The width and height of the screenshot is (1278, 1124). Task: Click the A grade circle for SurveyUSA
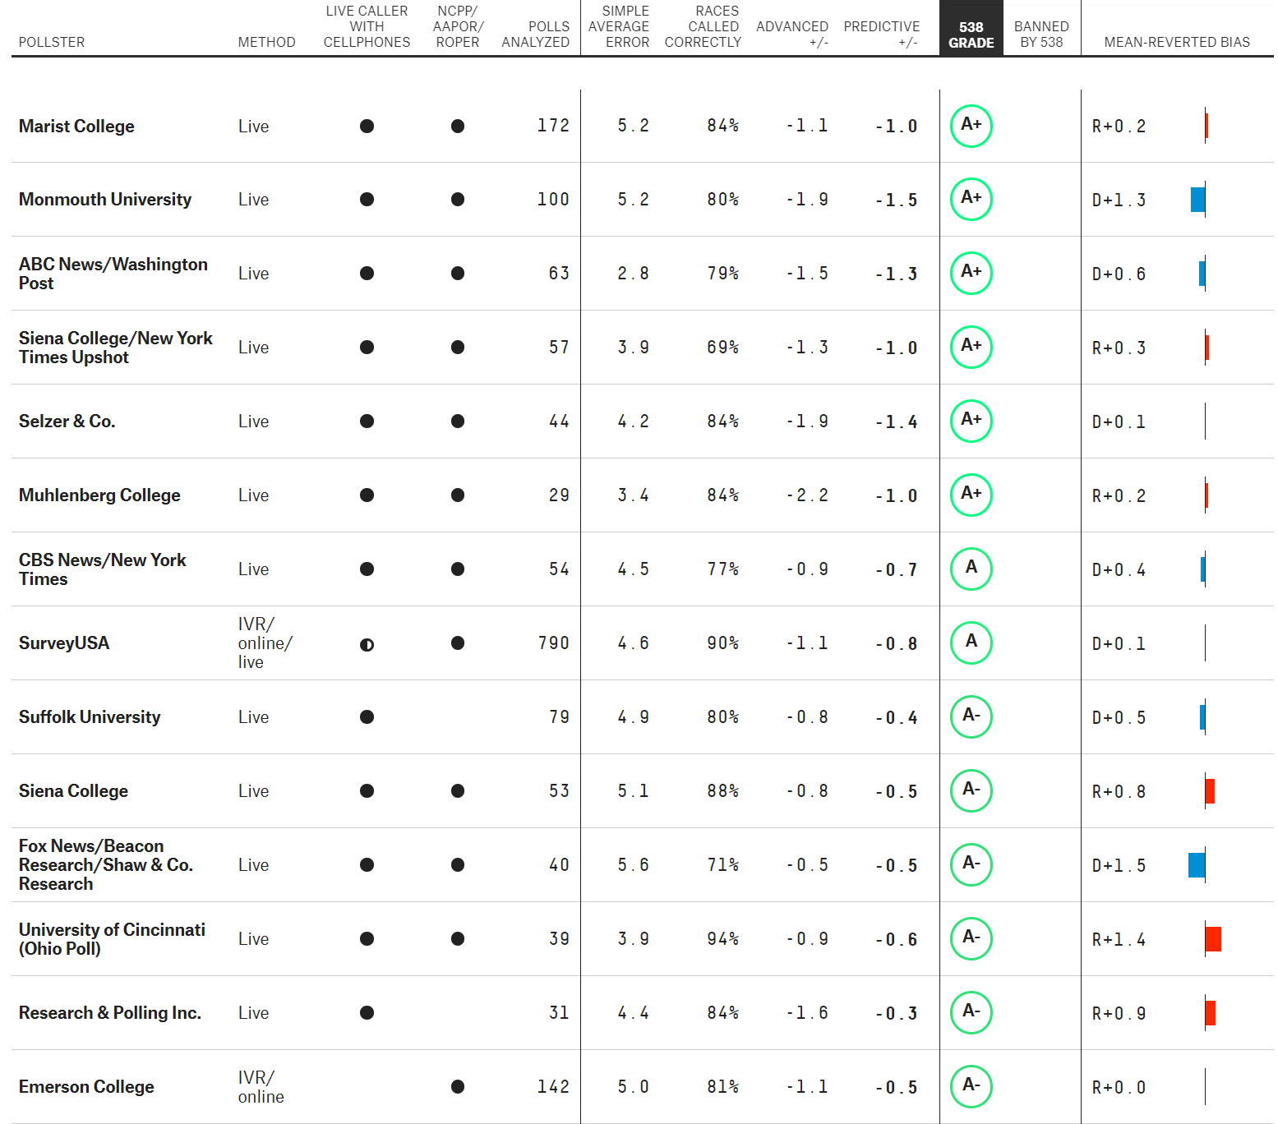(x=971, y=643)
